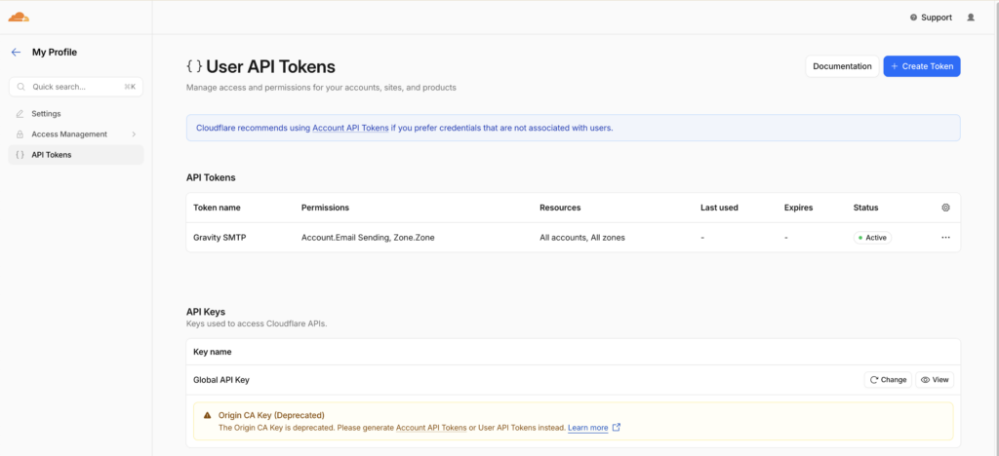Click the Gravity SMTP token name
The image size is (999, 456).
(x=220, y=237)
